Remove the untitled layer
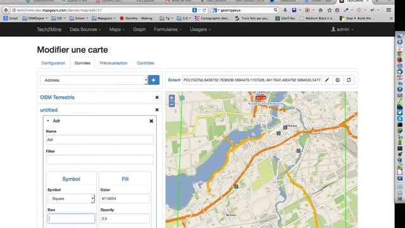The image size is (405, 228). point(157,110)
